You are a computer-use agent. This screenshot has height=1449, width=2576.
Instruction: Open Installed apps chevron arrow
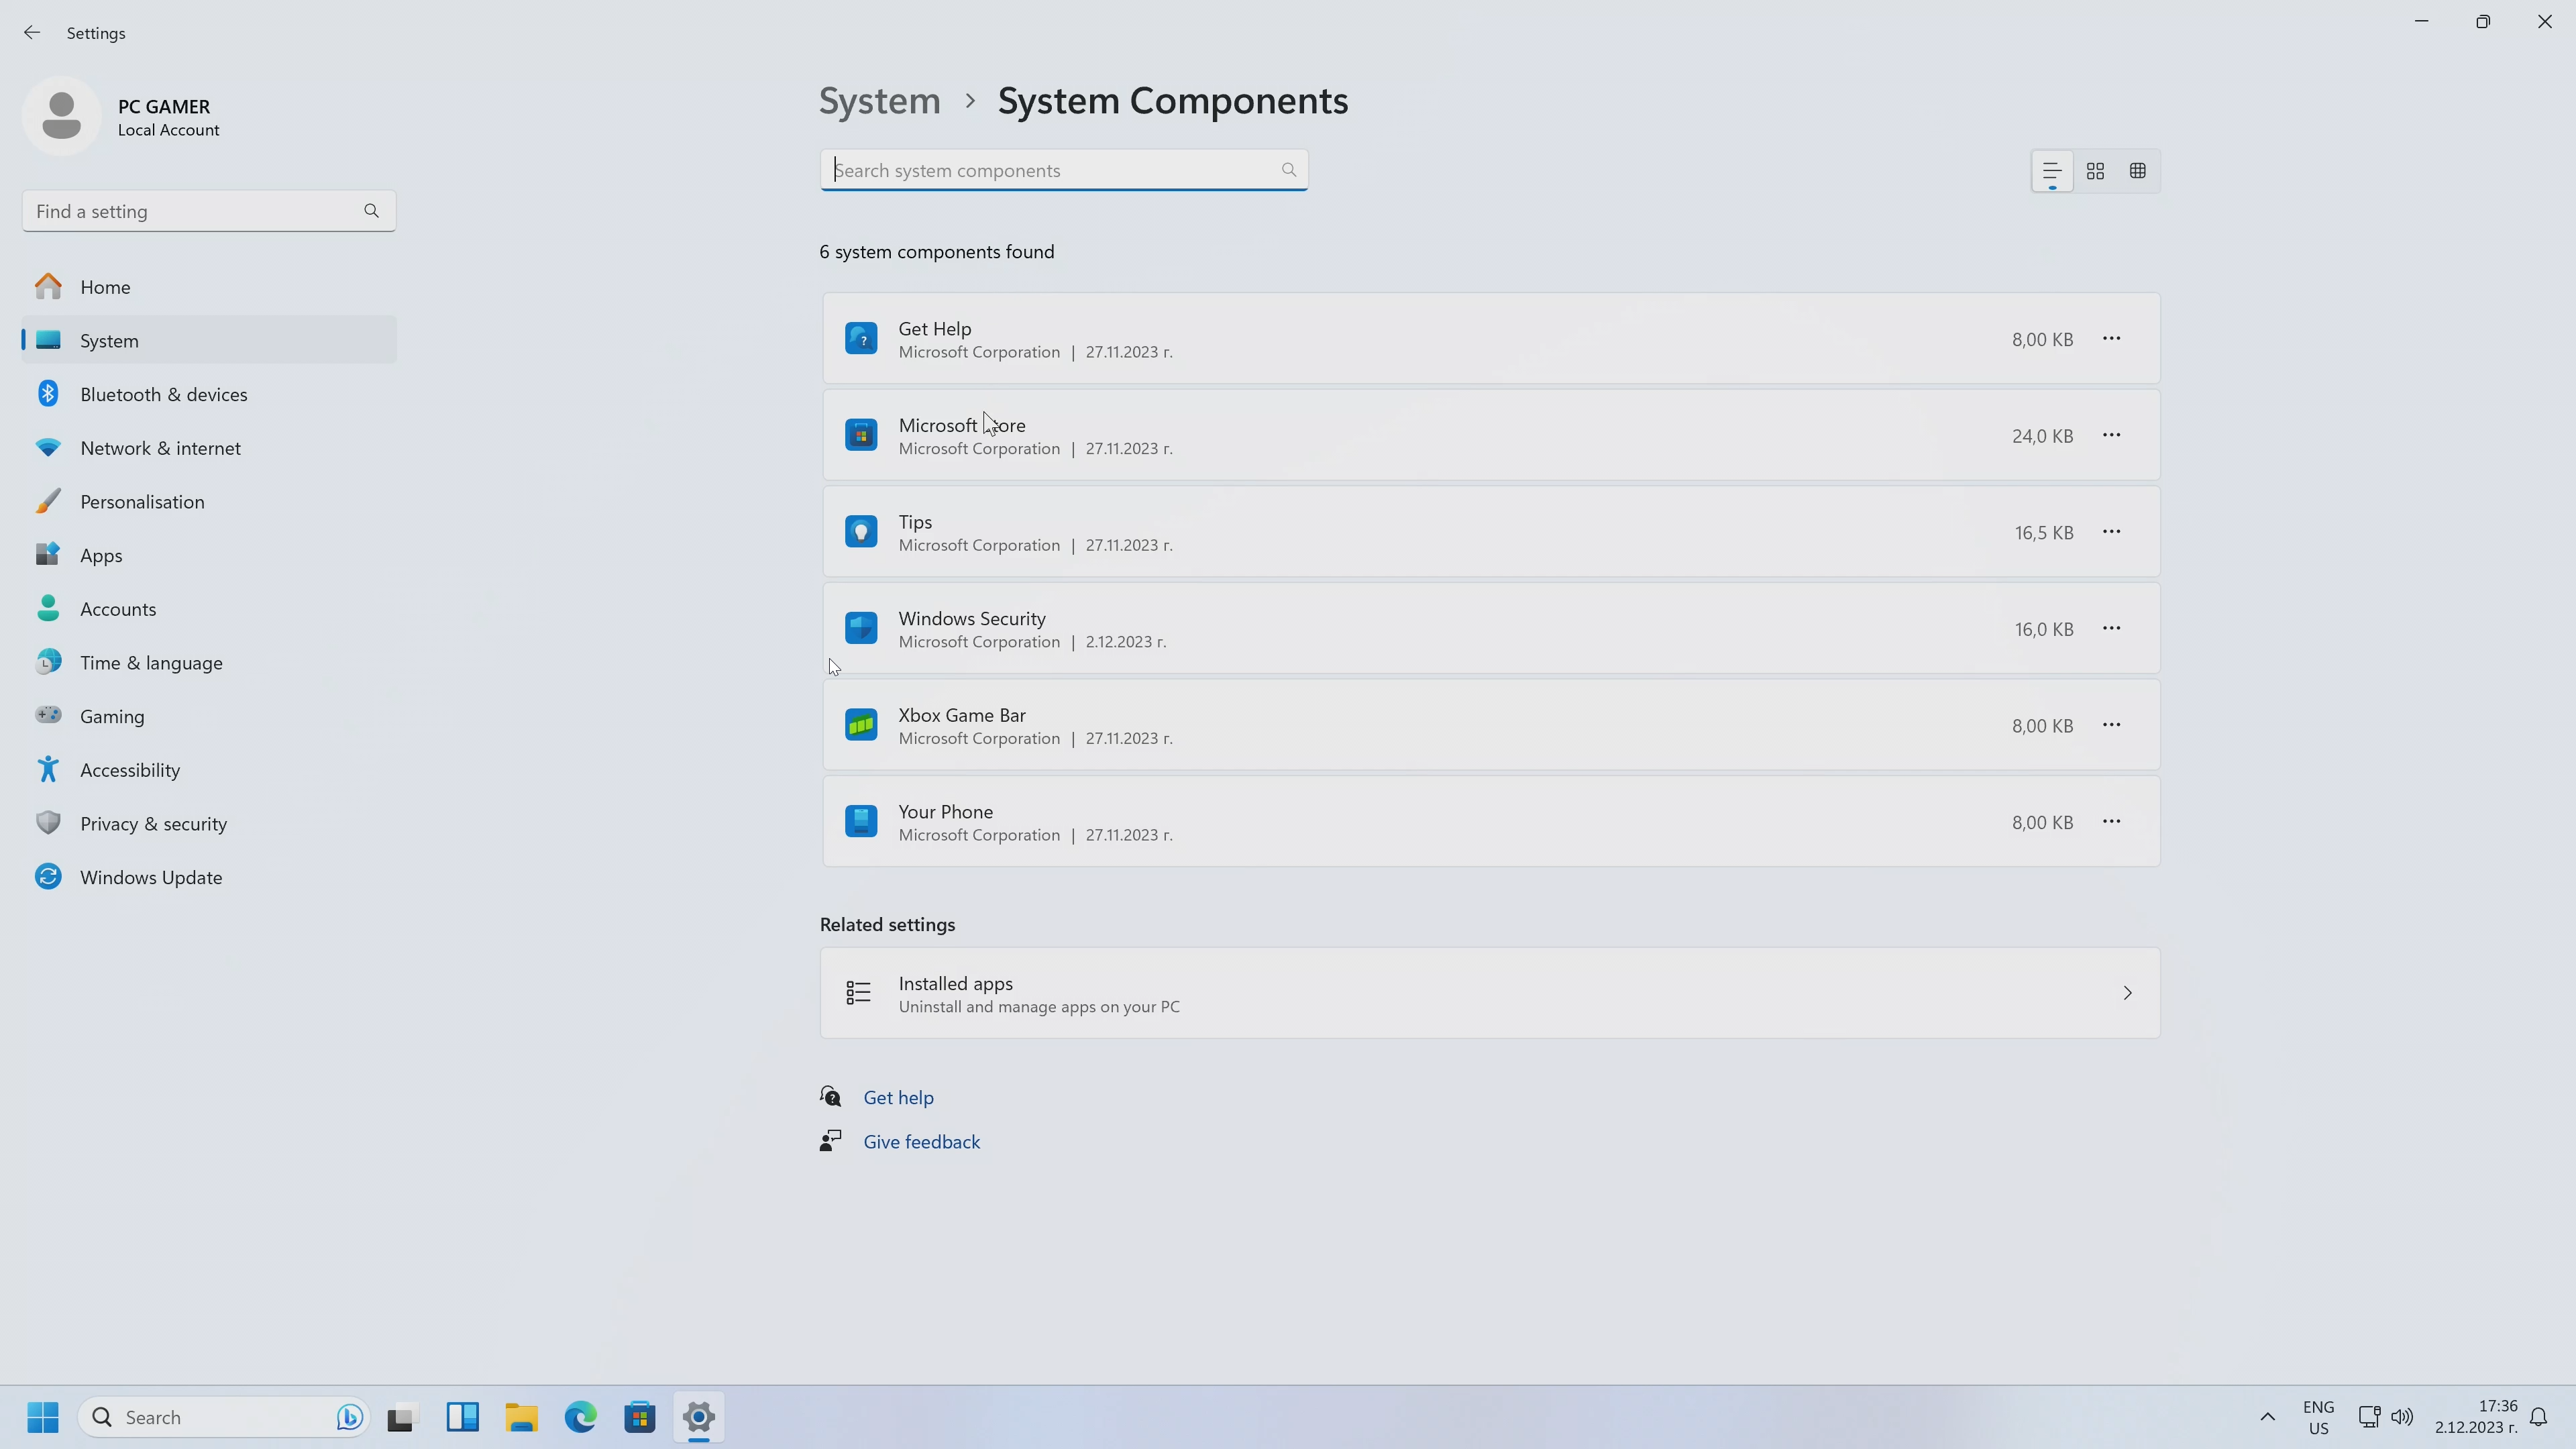(2127, 993)
